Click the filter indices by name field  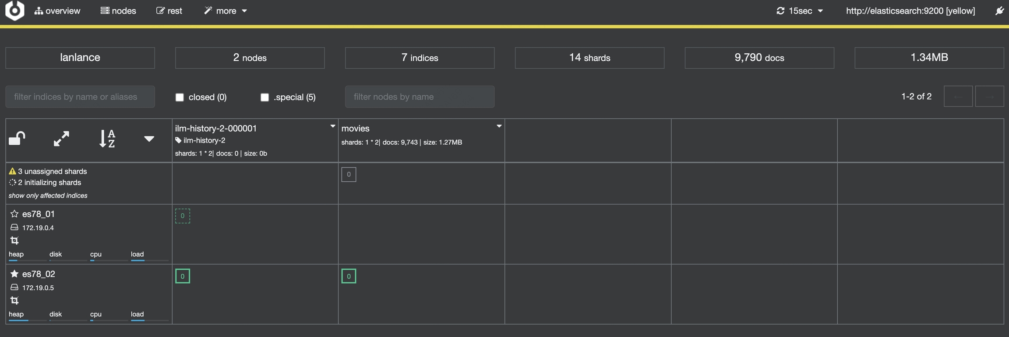[x=80, y=97]
